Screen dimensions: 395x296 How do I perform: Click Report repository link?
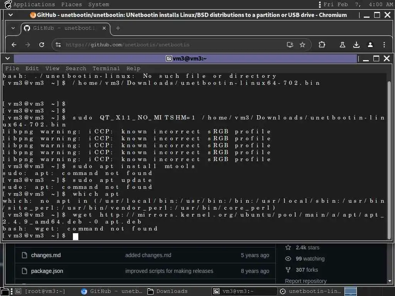point(306,281)
